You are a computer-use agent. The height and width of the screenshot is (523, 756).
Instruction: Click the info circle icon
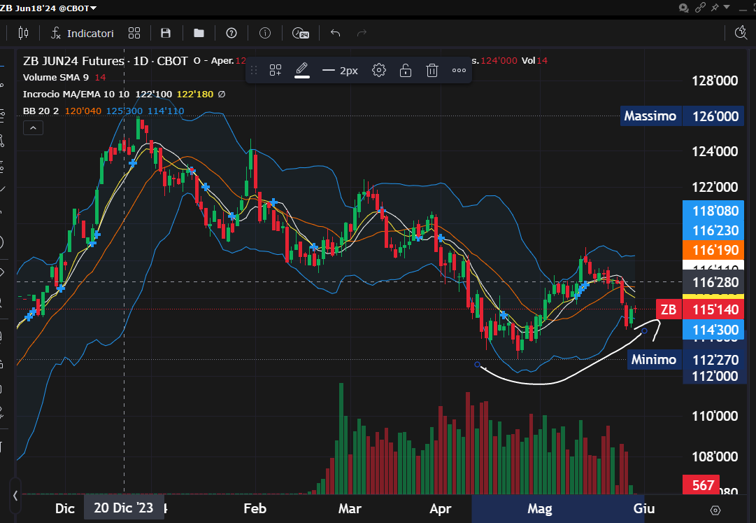[x=264, y=33]
